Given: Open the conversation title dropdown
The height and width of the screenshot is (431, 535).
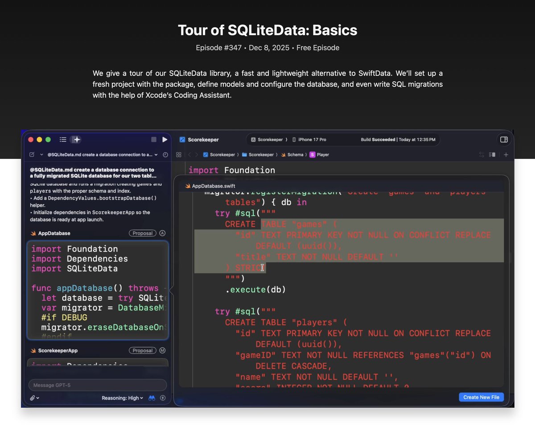Looking at the screenshot, I should point(103,155).
